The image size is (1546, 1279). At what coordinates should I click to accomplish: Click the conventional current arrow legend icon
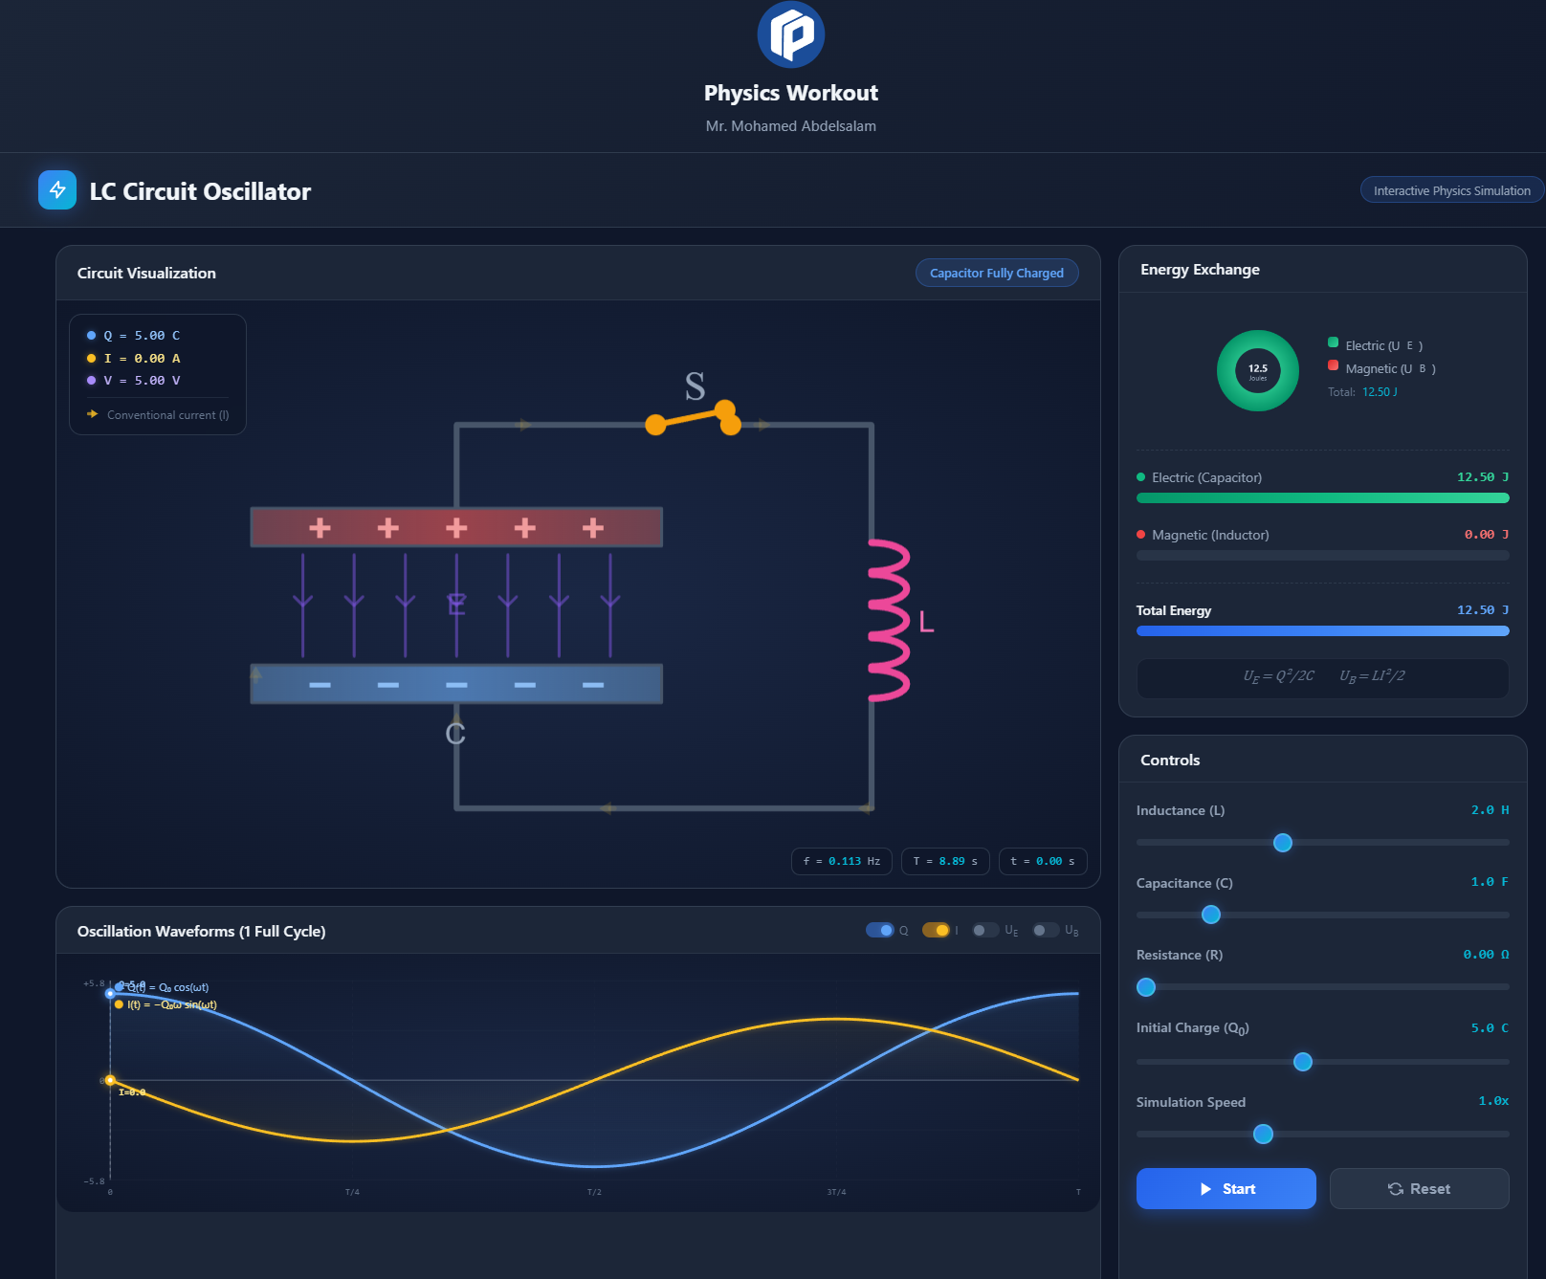[x=92, y=414]
